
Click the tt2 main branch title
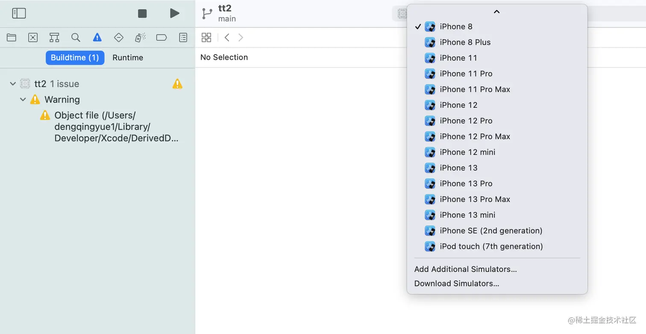pos(227,14)
